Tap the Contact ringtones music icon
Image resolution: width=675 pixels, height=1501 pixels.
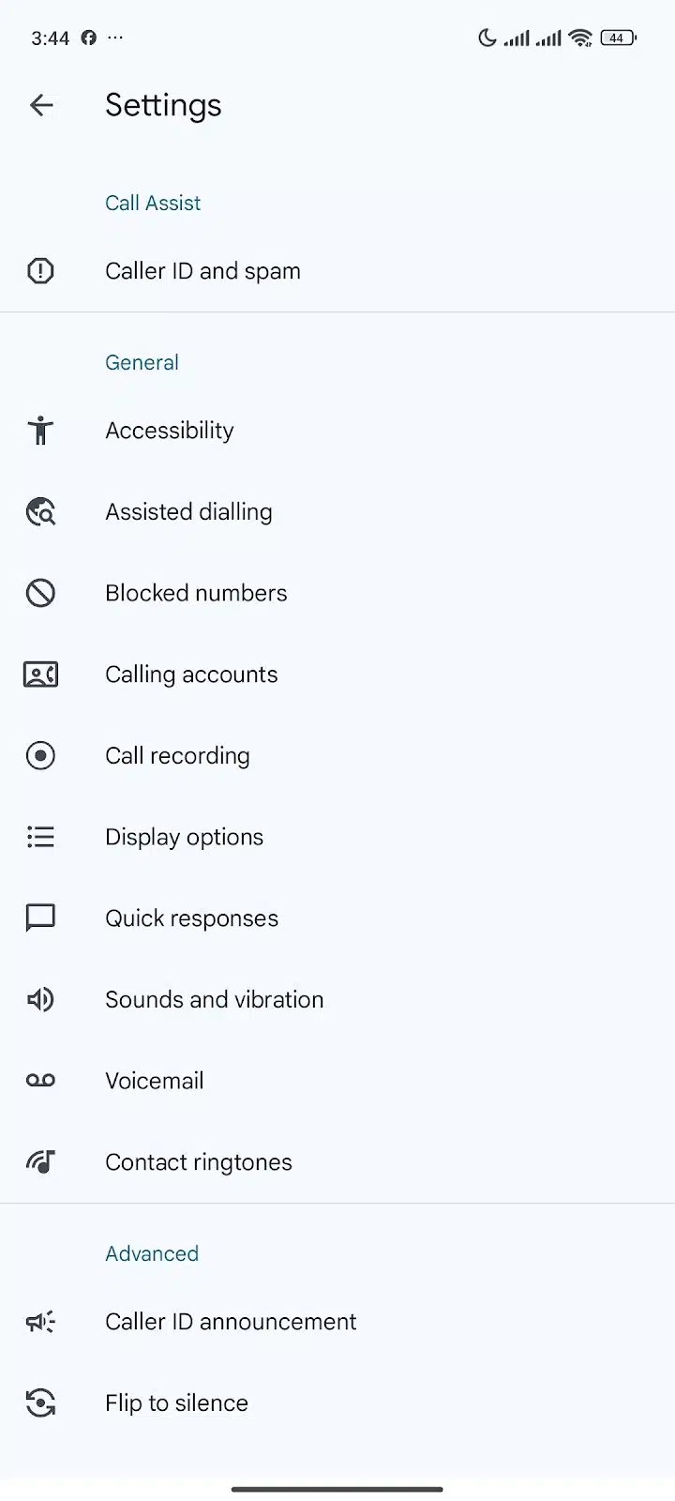[x=40, y=1162]
